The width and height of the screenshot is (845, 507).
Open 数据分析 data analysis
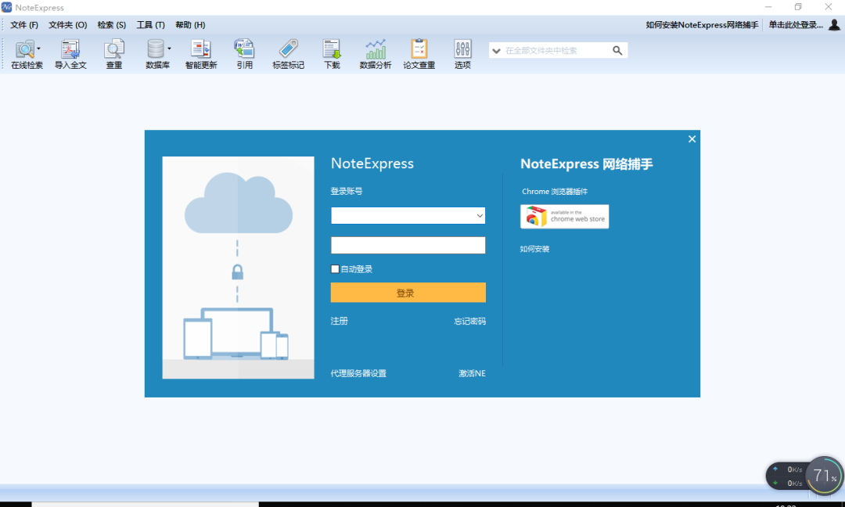[x=375, y=54]
